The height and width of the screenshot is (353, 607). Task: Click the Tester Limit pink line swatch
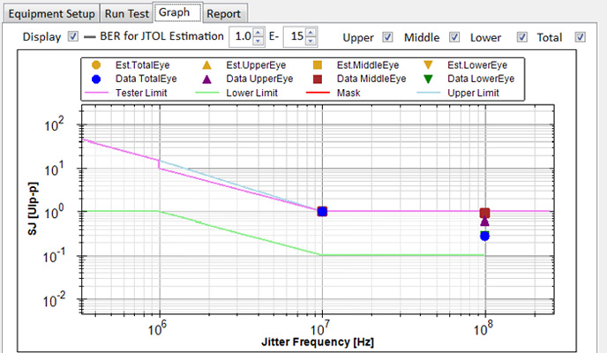96,93
